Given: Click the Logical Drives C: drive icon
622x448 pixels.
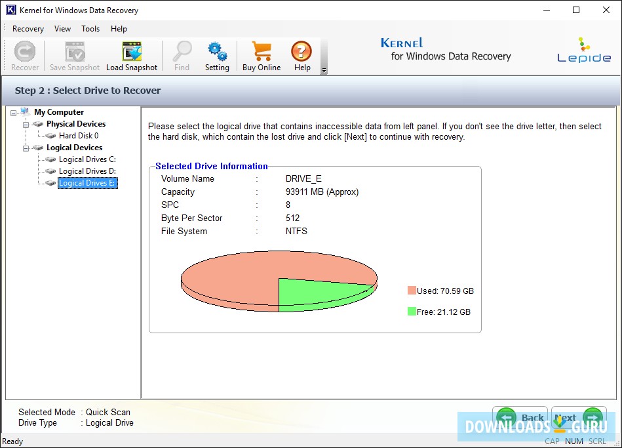Looking at the screenshot, I should click(50, 159).
